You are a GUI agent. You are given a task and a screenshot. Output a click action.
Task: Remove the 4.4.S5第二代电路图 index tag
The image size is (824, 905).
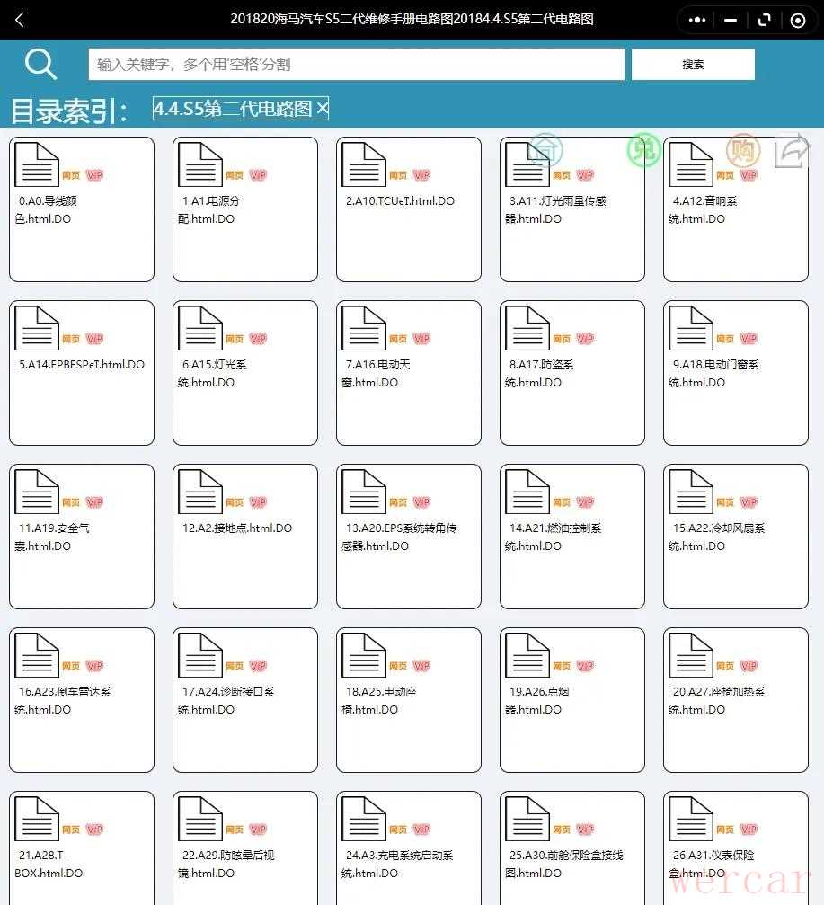click(323, 109)
